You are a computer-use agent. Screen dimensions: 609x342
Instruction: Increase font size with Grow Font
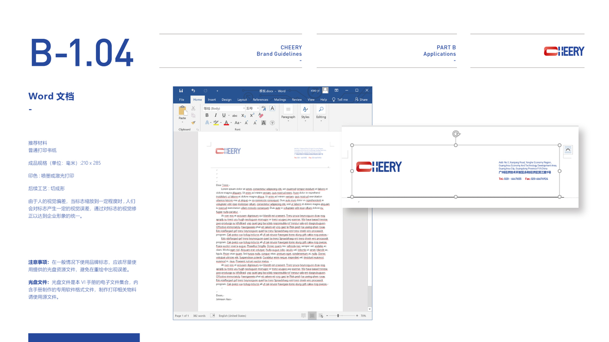coord(247,122)
